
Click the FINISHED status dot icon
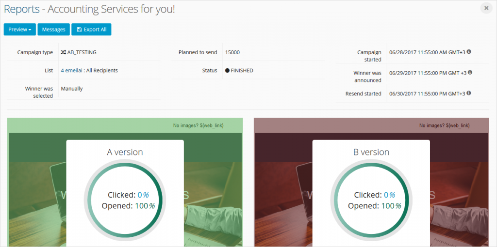coord(227,71)
